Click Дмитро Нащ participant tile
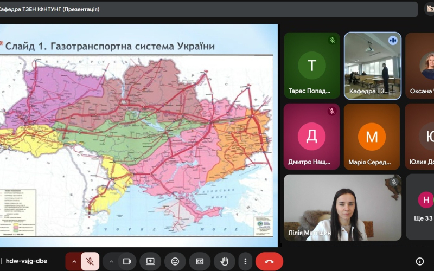The width and height of the screenshot is (434, 271). point(312,137)
